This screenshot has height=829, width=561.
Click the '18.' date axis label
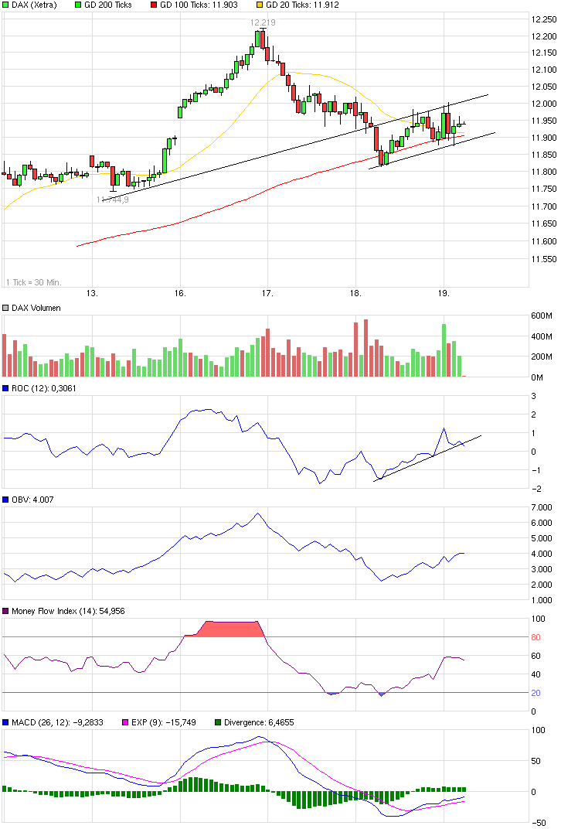(x=355, y=293)
